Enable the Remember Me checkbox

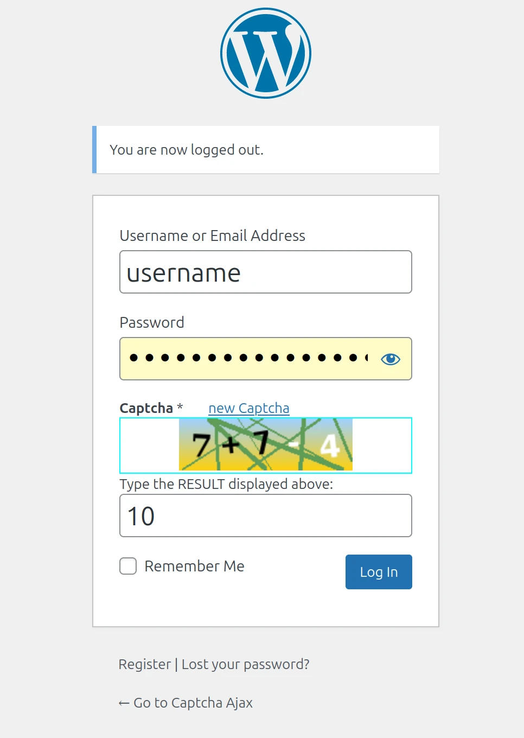(x=128, y=566)
